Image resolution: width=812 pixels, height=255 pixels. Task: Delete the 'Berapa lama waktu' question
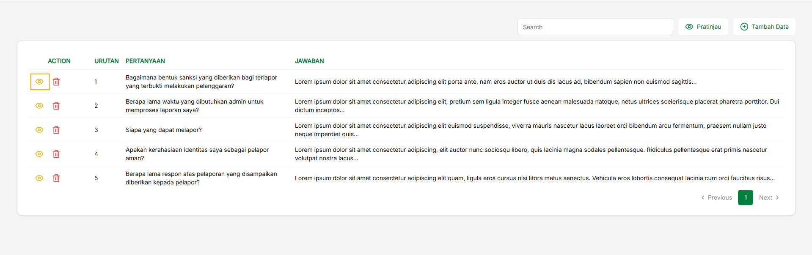pyautogui.click(x=56, y=106)
